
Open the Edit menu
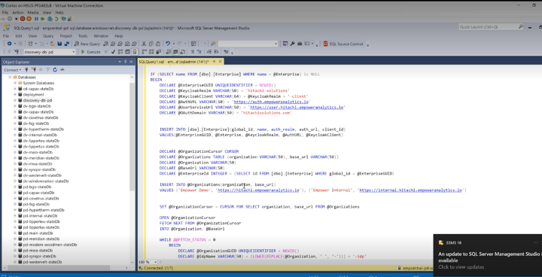tap(18, 36)
